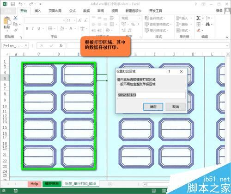Apply accounting currency number format
Screen dimensions: 231x194
[124, 24]
